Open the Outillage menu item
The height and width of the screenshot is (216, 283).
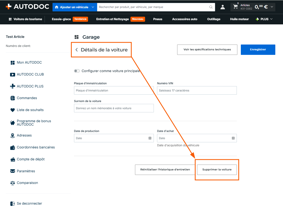pos(214,19)
